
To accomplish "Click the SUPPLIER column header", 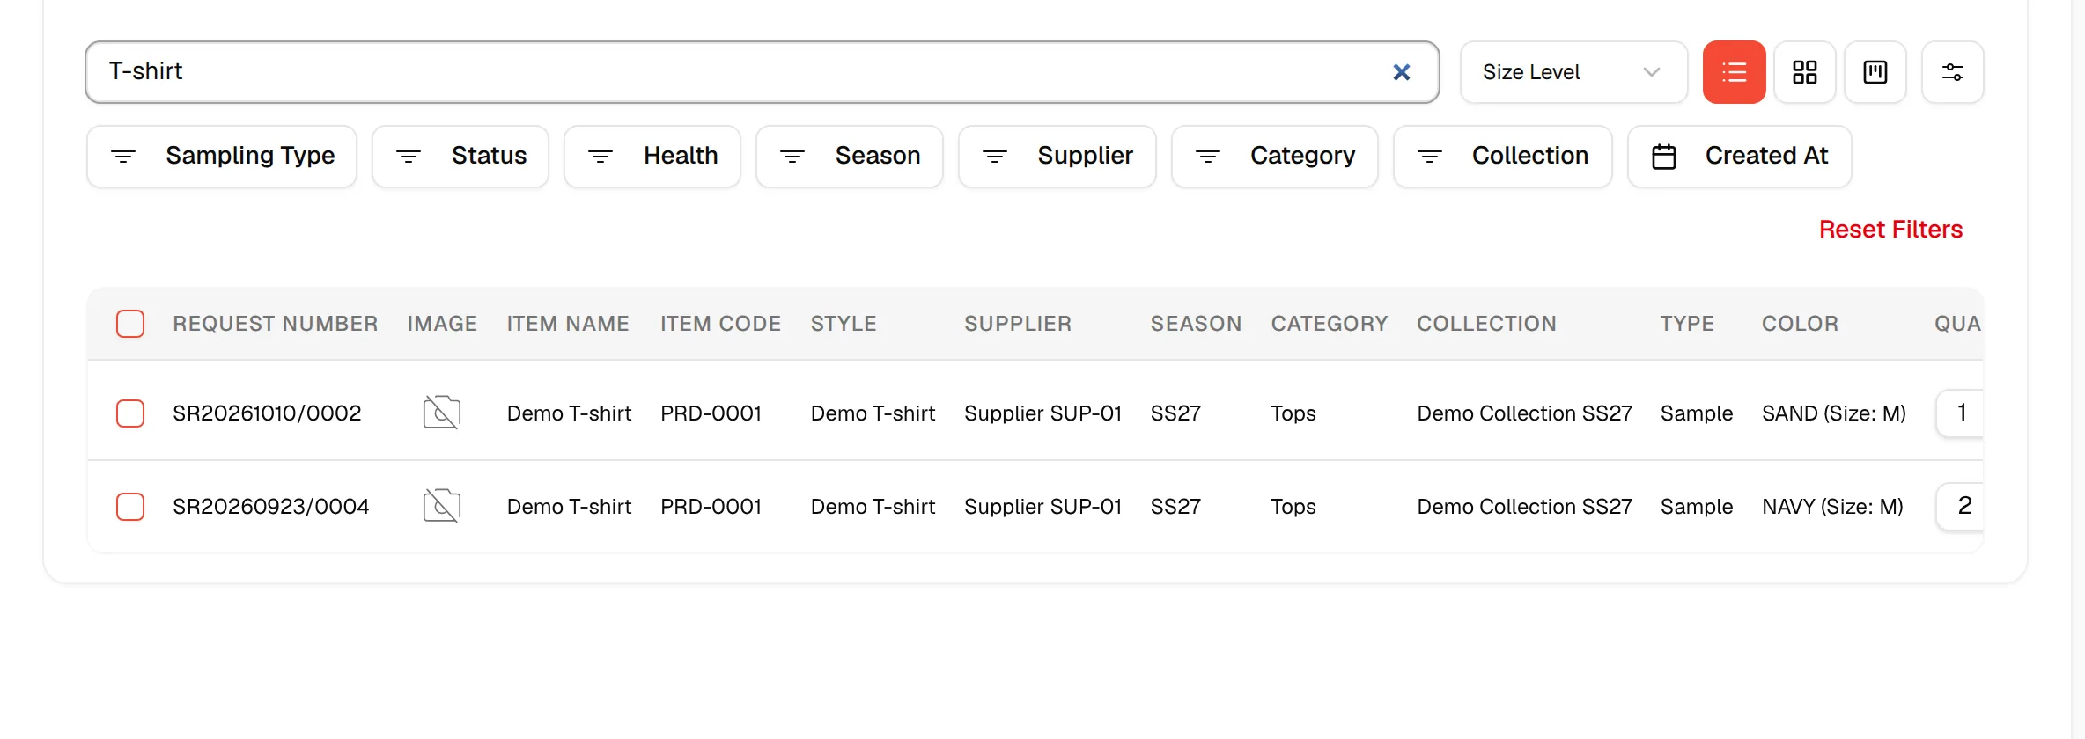I will [x=1018, y=324].
